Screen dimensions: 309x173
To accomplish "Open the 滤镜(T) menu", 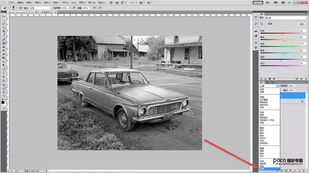I will click(x=56, y=2).
